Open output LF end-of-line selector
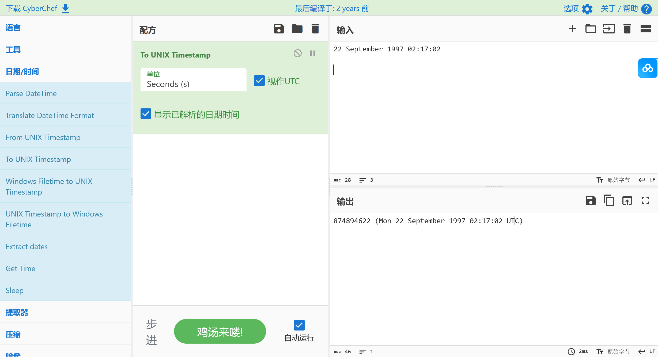The width and height of the screenshot is (658, 357). pyautogui.click(x=647, y=352)
